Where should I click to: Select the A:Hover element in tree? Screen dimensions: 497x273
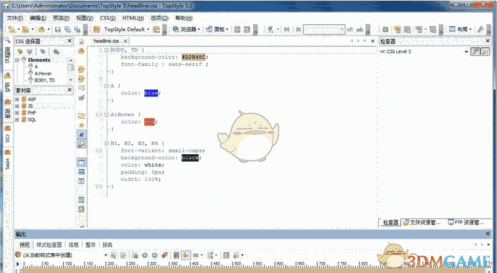pyautogui.click(x=44, y=73)
